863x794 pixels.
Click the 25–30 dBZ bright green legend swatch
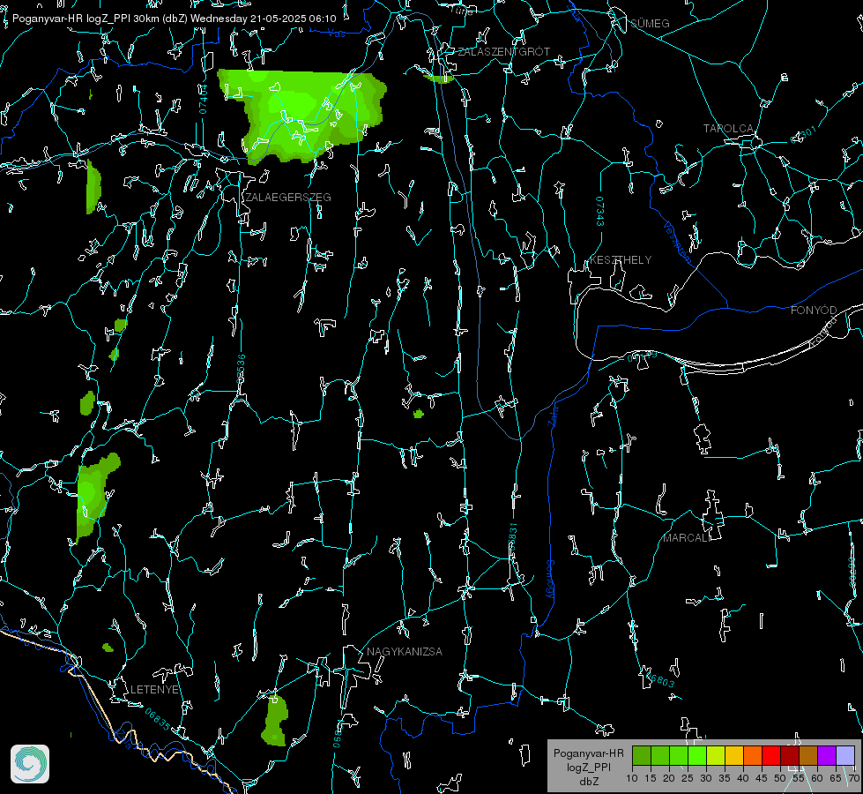pyautogui.click(x=697, y=755)
